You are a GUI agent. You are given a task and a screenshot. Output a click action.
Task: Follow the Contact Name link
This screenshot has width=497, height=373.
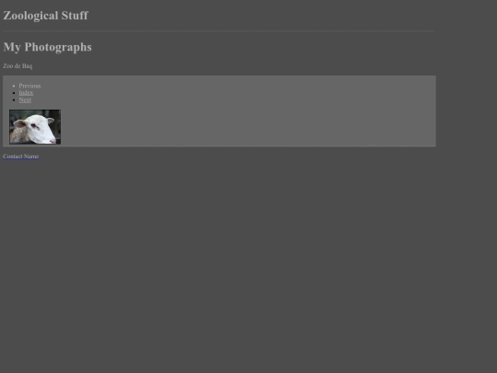point(21,157)
